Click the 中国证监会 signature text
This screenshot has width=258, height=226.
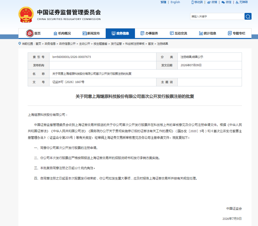(234, 209)
